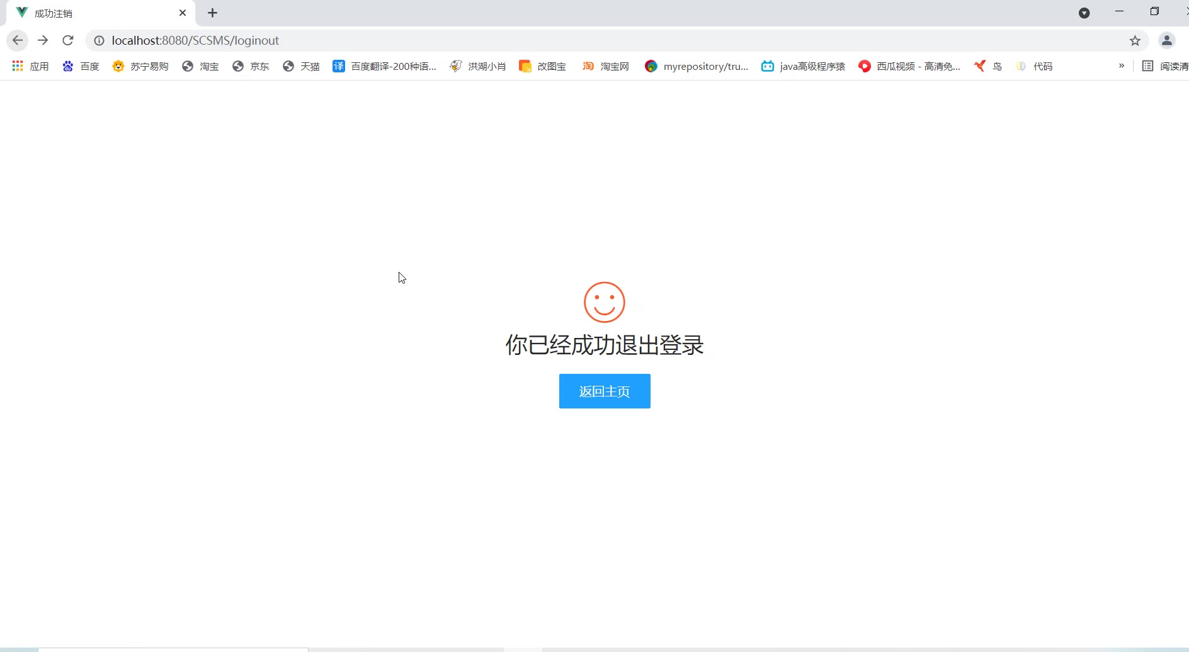Viewport: 1189px width, 652px height.
Task: Reload the page with the refresh icon
Action: pyautogui.click(x=68, y=40)
